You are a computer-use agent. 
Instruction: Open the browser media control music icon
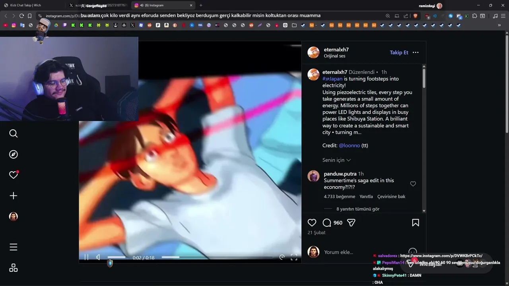coord(495,16)
